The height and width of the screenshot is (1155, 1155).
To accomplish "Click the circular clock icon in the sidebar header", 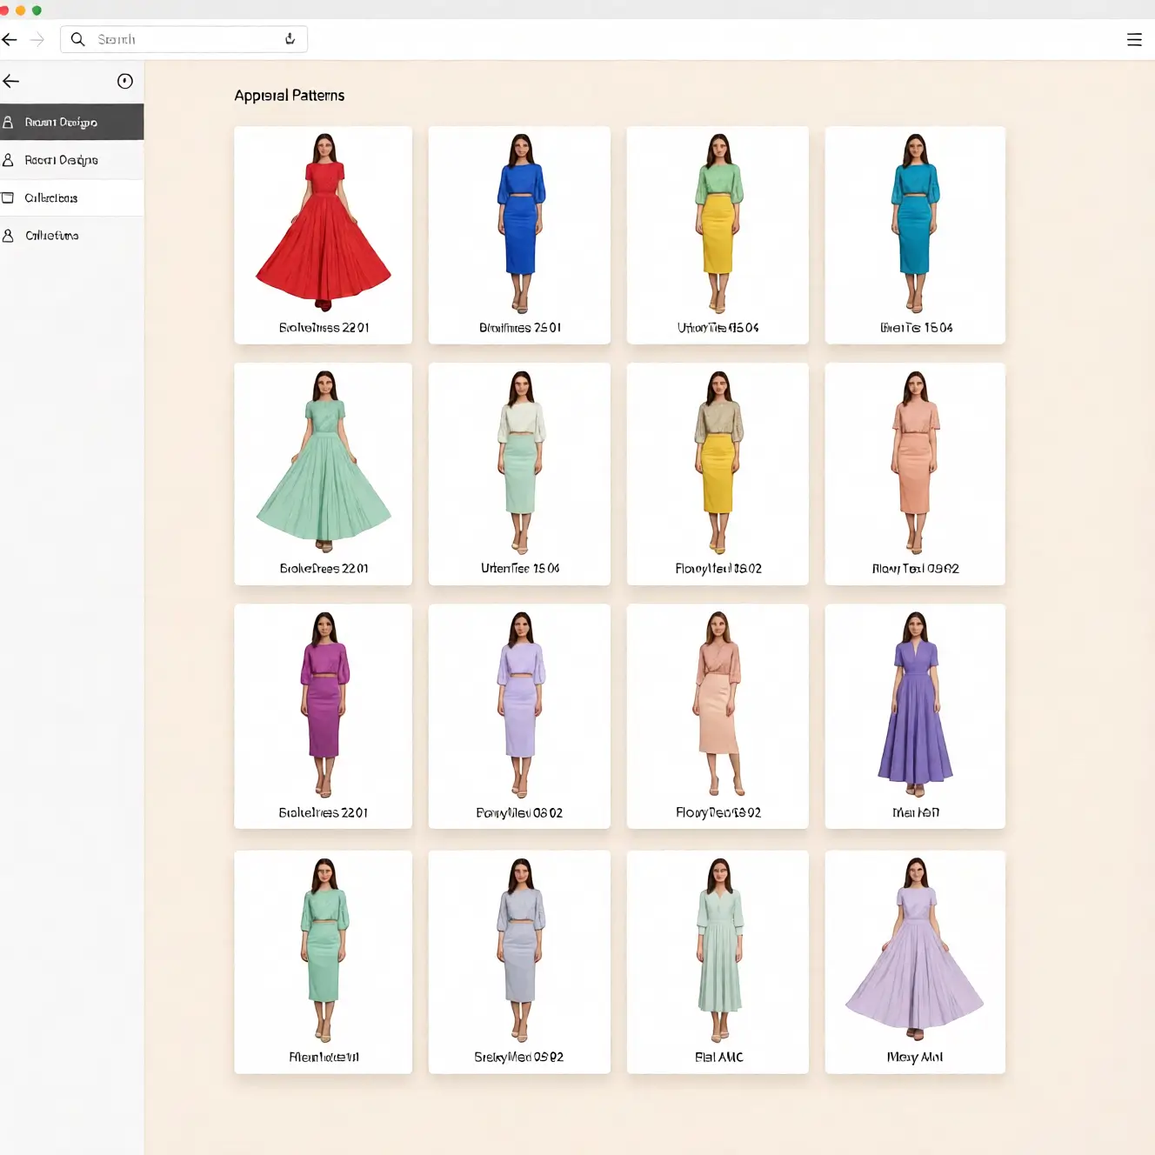I will pyautogui.click(x=125, y=81).
